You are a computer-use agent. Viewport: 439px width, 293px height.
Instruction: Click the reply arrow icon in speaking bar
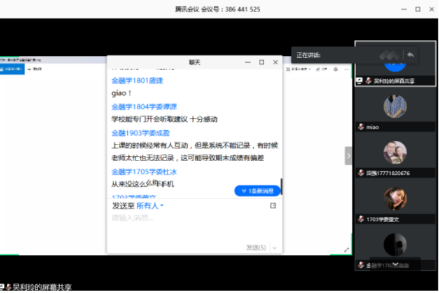410,55
